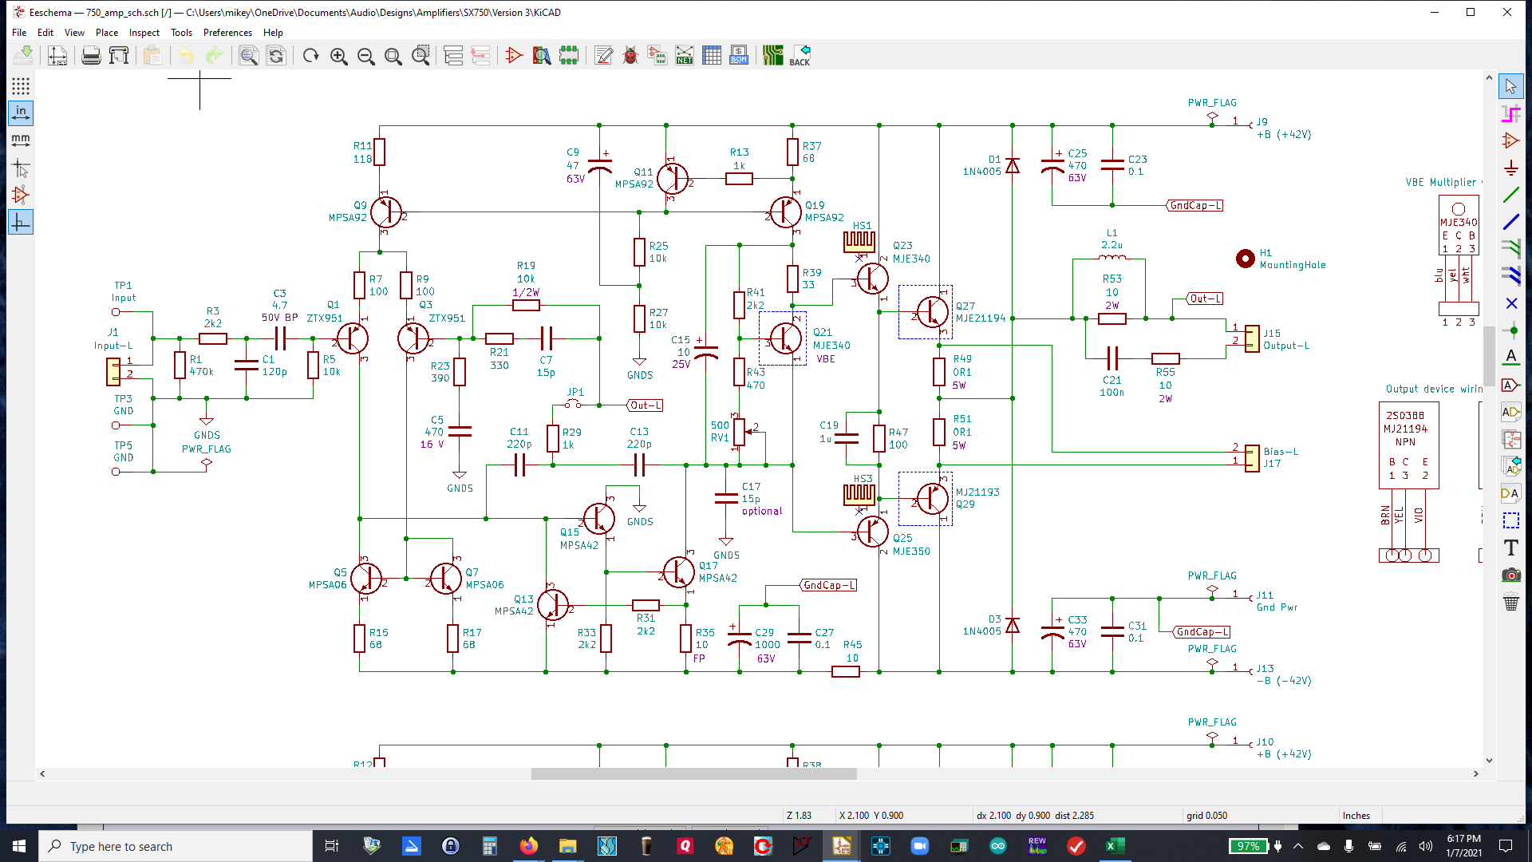Open the Symbol Editor icon
Image resolution: width=1532 pixels, height=862 pixels.
point(515,55)
